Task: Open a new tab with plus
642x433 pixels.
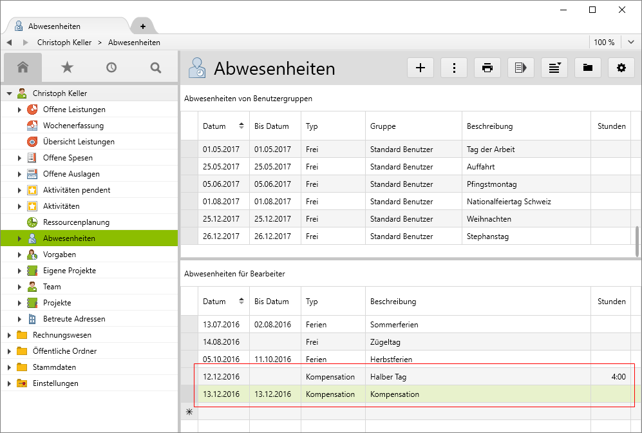Action: [x=143, y=26]
